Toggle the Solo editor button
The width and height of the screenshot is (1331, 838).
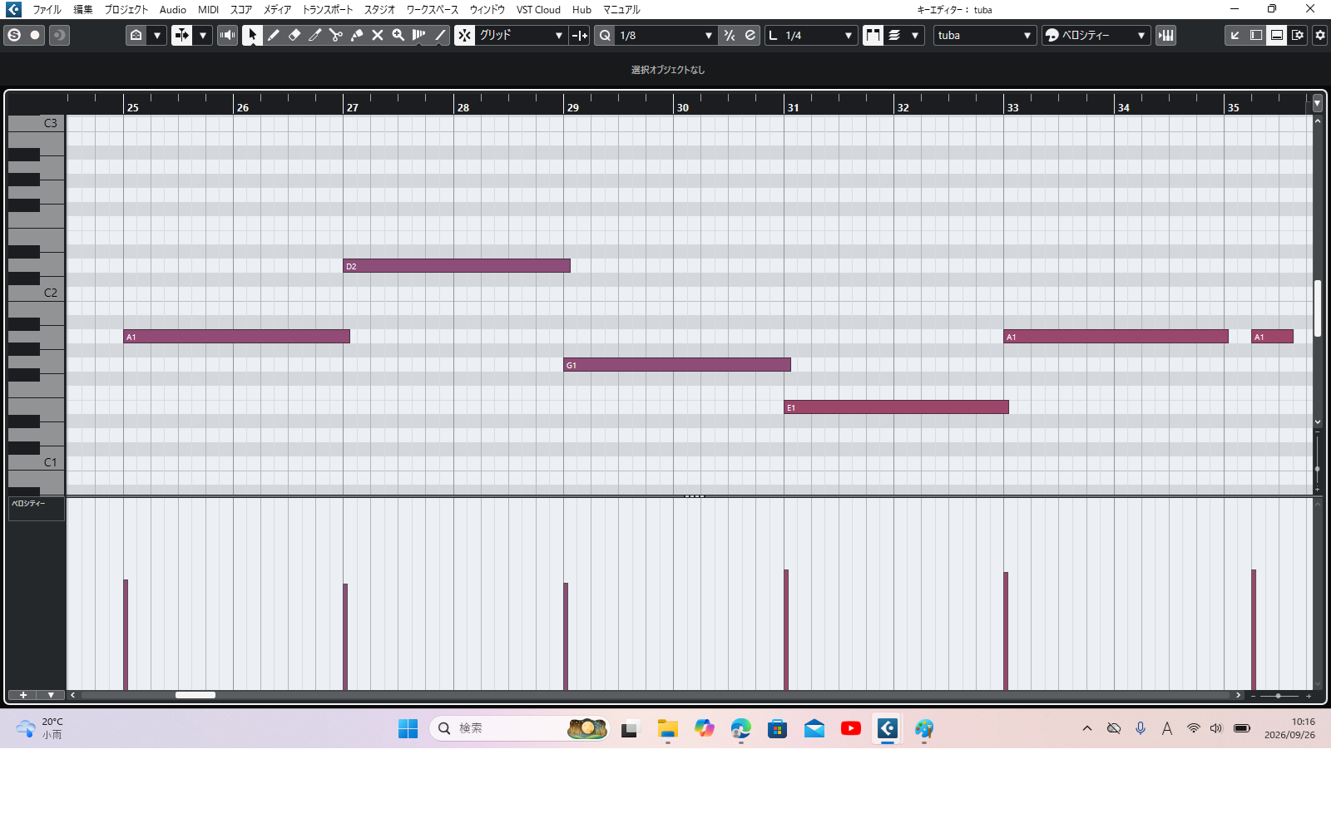[13, 35]
